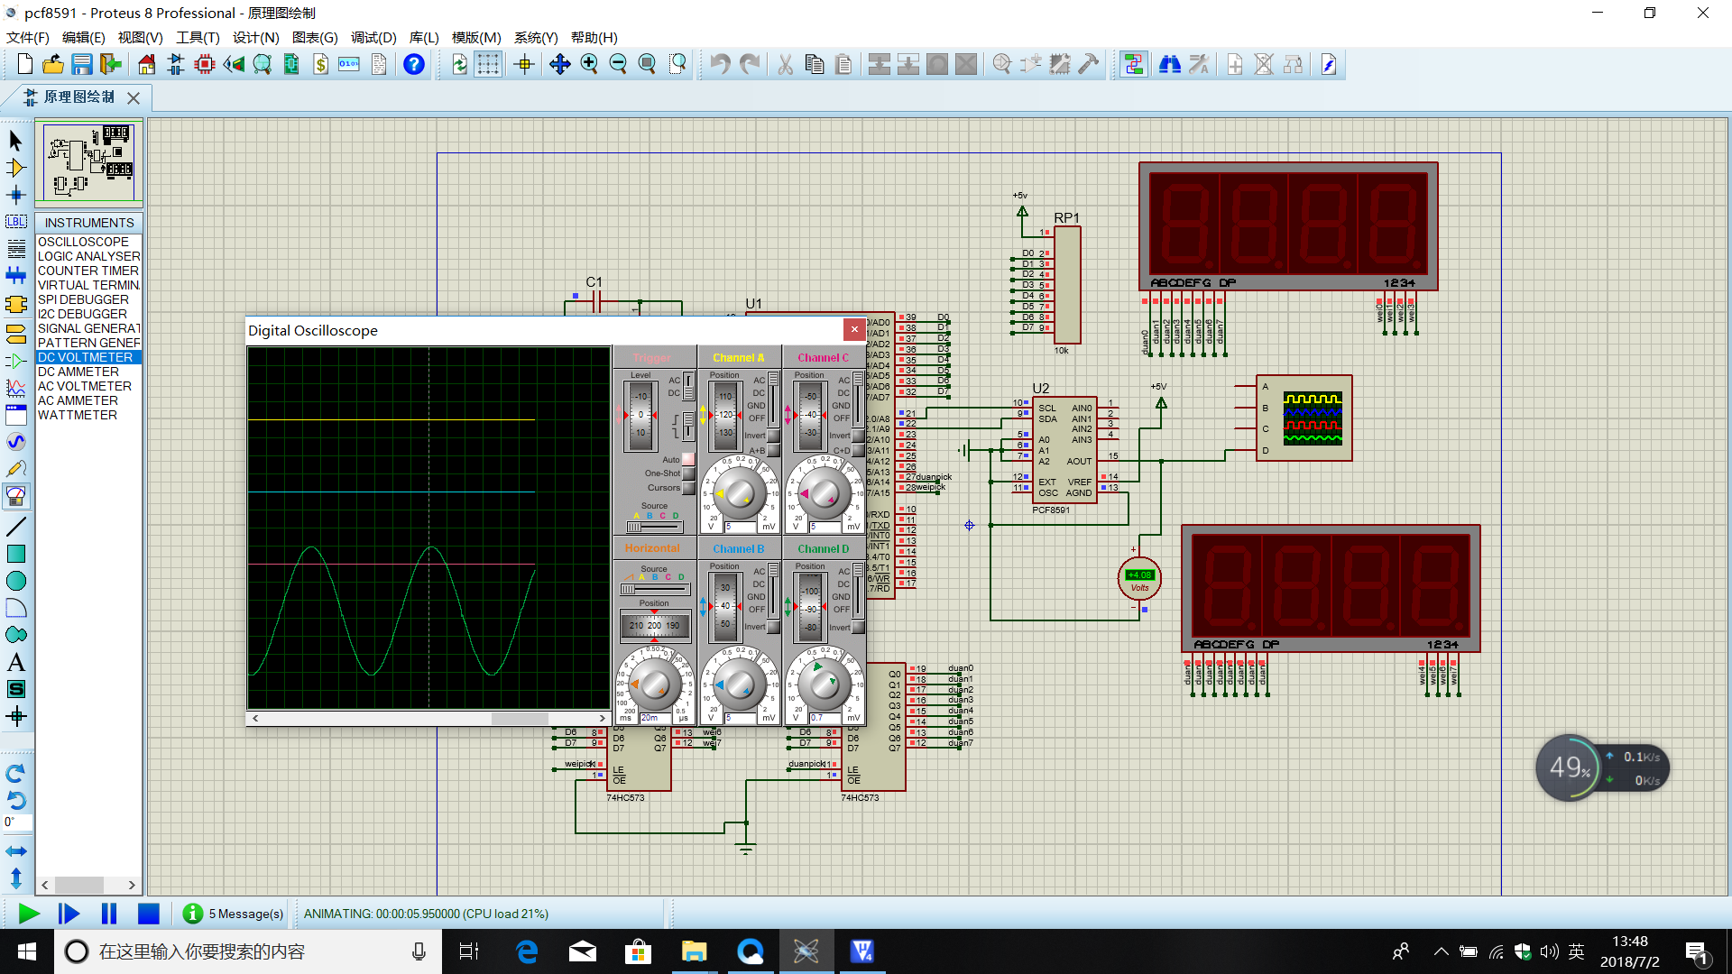
Task: Create a new design with the blank page icon
Action: [25, 64]
